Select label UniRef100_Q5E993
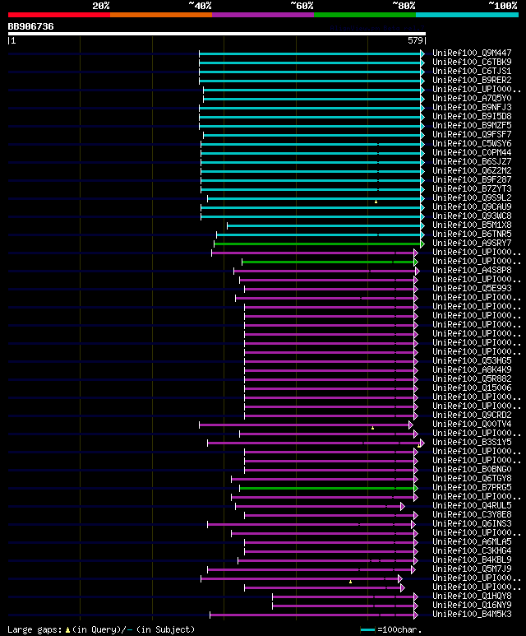This screenshot has height=636, width=526. point(472,289)
